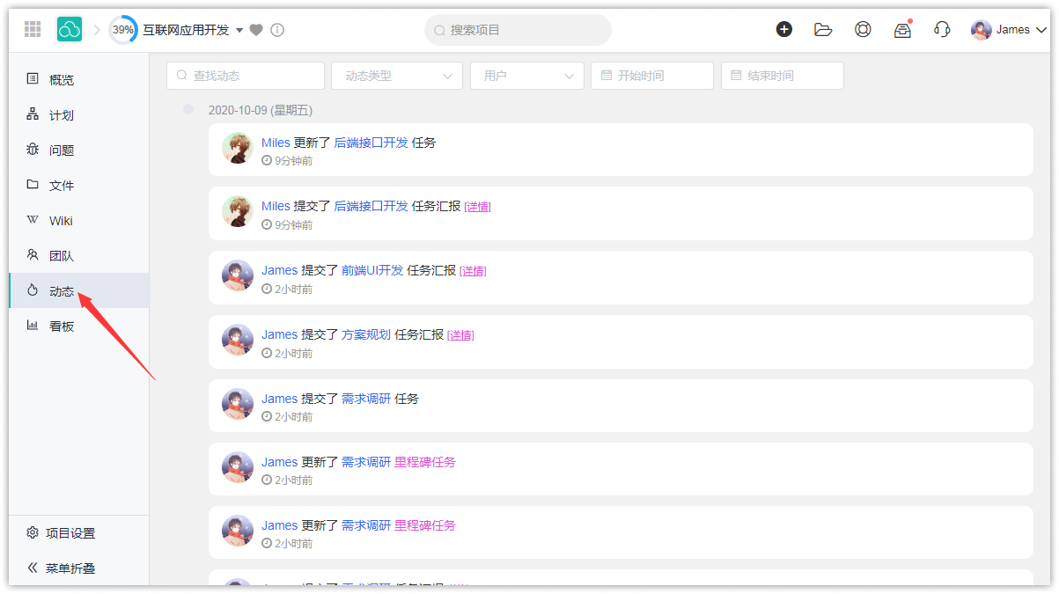Open 后端接口开发 link in Miles 提交了 entry
The width and height of the screenshot is (1059, 594).
pos(371,206)
